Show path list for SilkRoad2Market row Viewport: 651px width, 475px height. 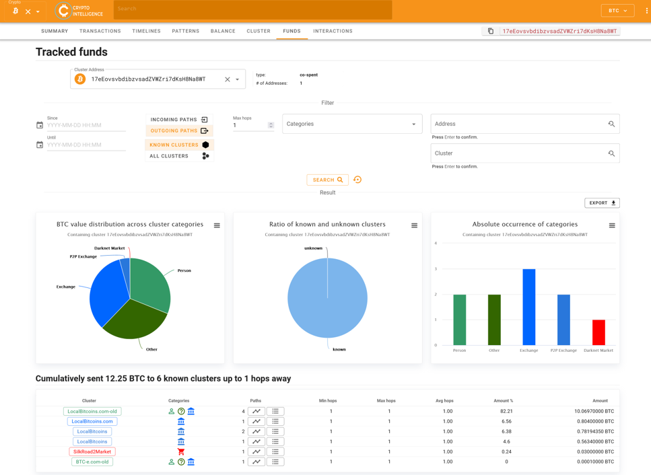pos(275,451)
